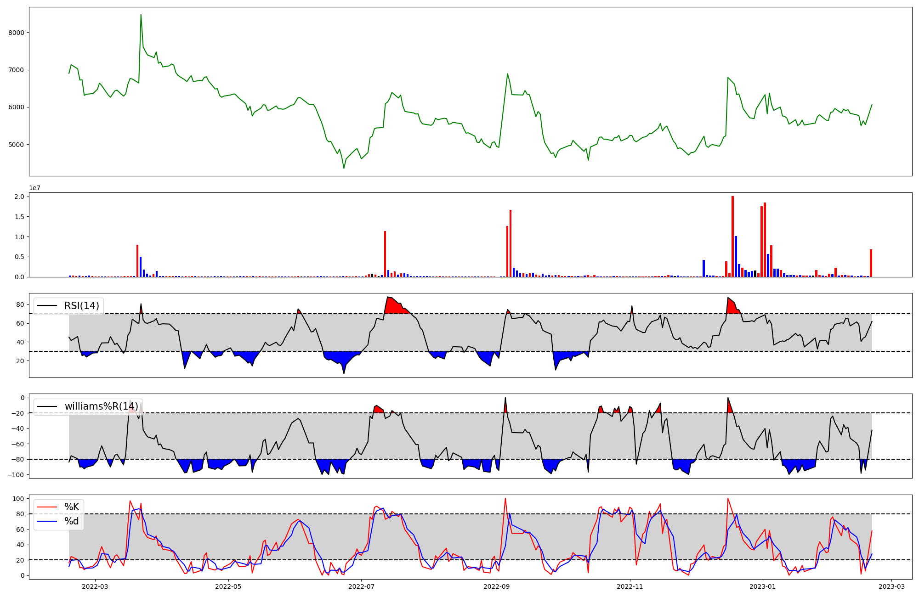The width and height of the screenshot is (919, 597).
Task: Click the 8000 price axis tick label
Action: click(x=17, y=33)
